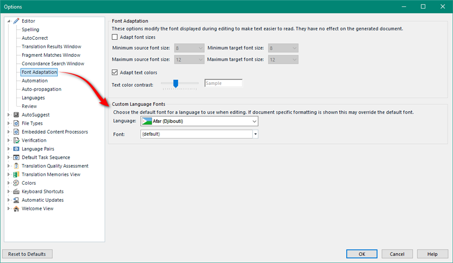Select Review under Editor
This screenshot has width=453, height=263.
point(29,106)
